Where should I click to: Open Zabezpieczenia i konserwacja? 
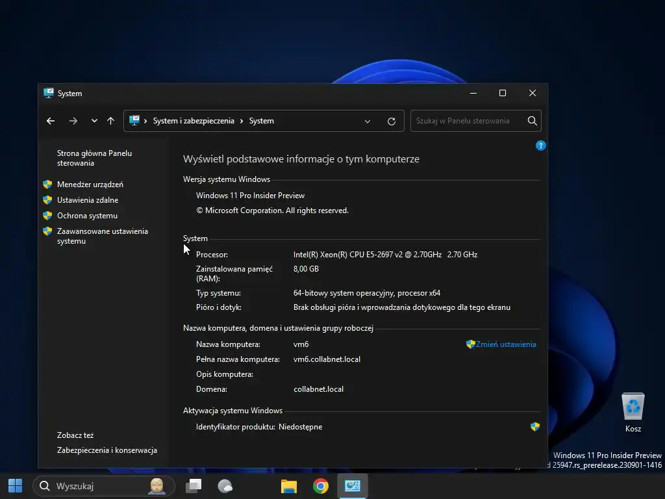pyautogui.click(x=107, y=450)
